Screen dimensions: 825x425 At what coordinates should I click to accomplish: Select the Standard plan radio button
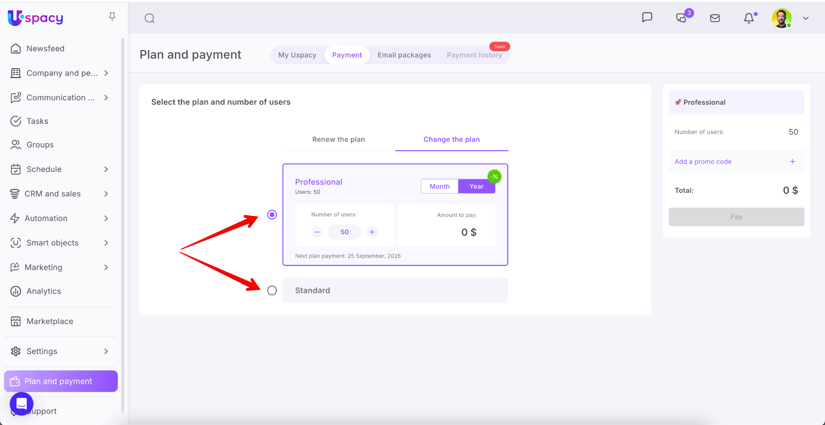tap(272, 290)
